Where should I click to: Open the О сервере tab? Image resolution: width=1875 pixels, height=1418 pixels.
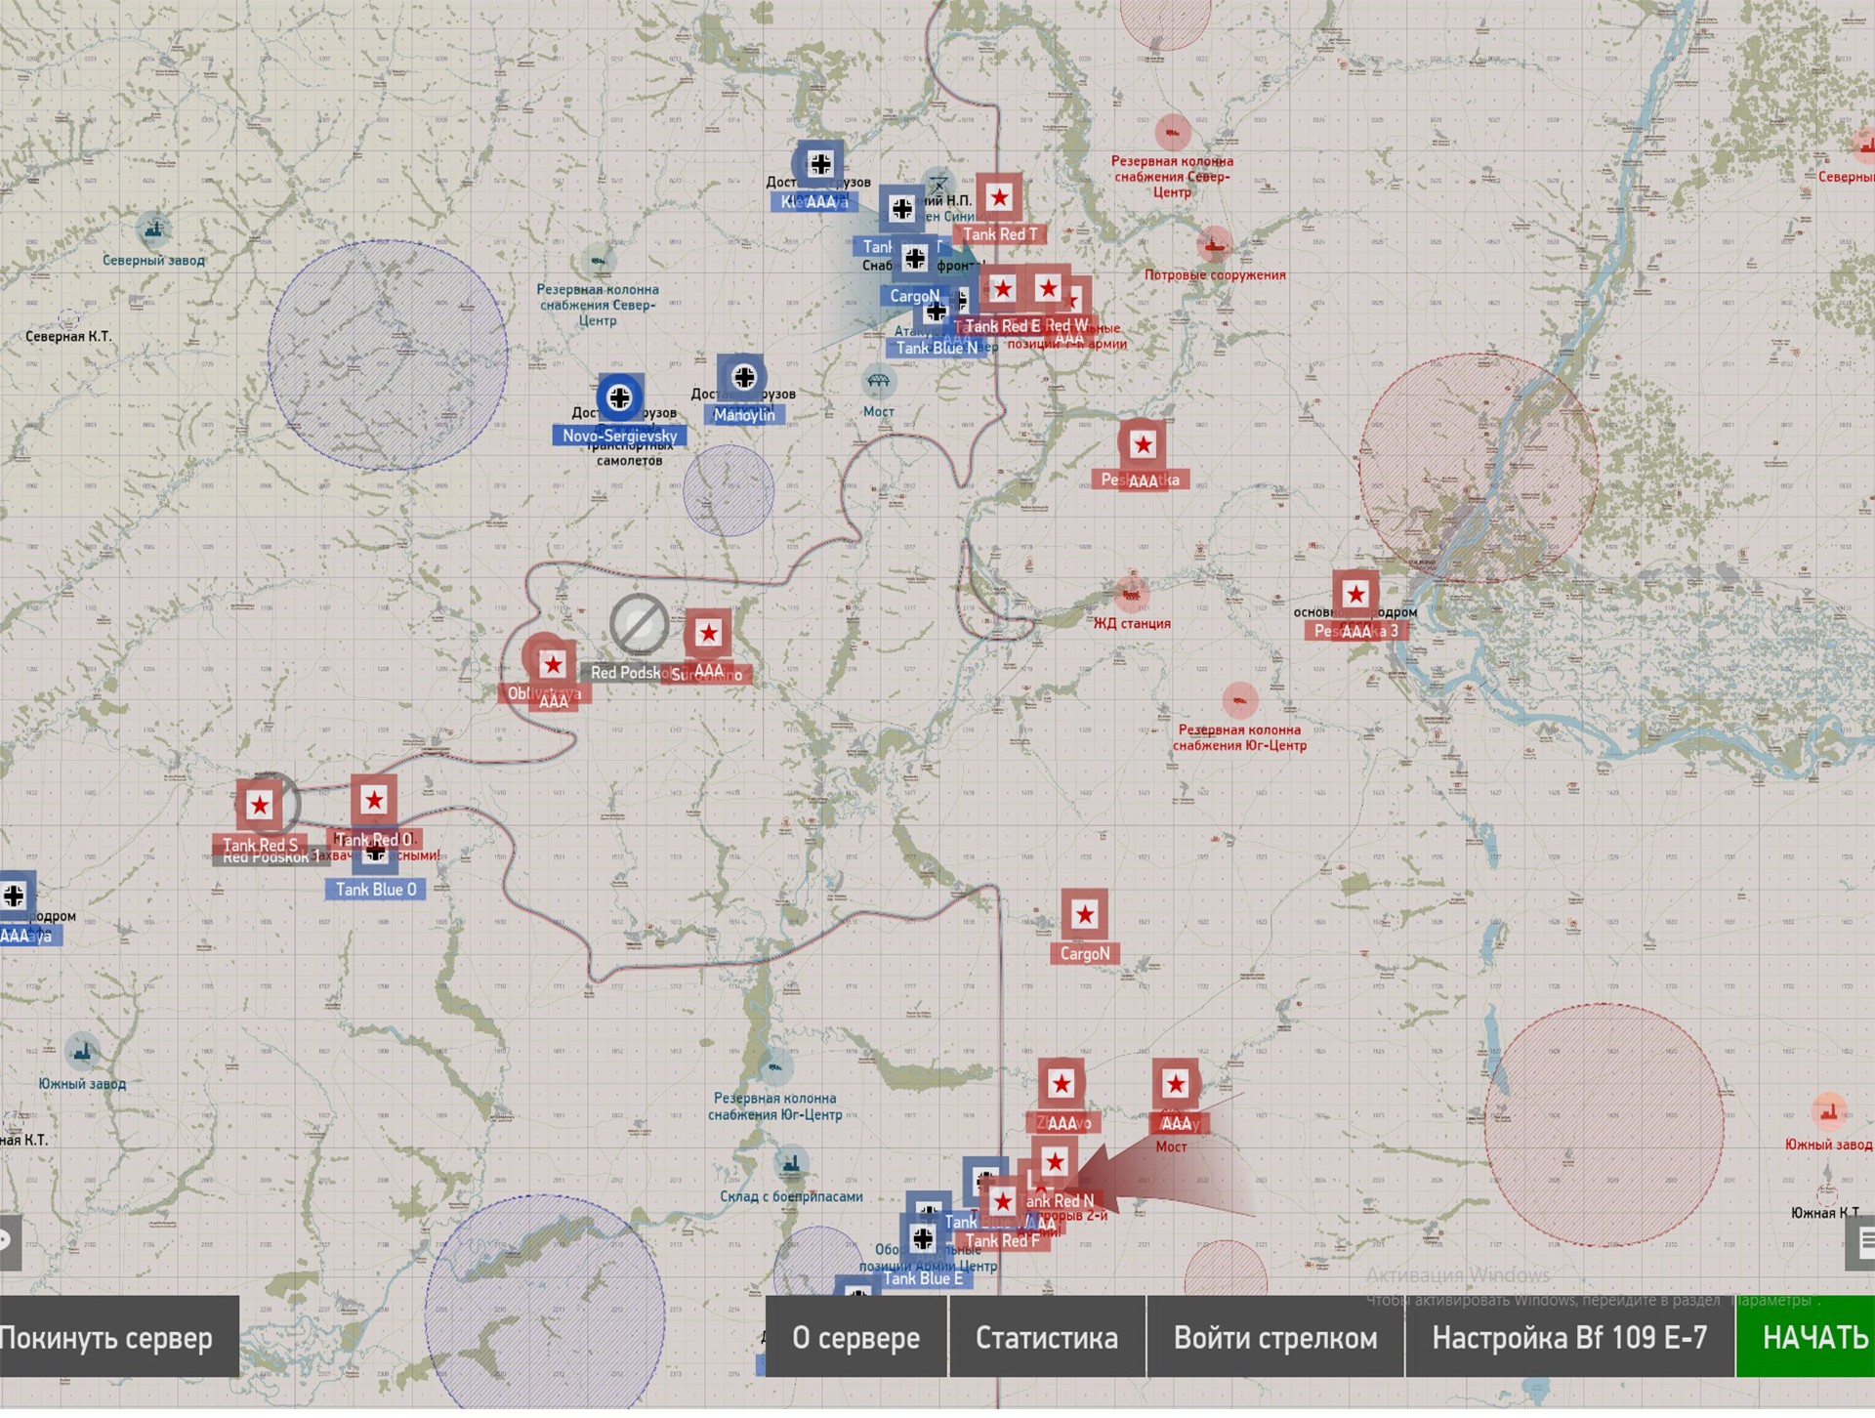click(x=855, y=1338)
